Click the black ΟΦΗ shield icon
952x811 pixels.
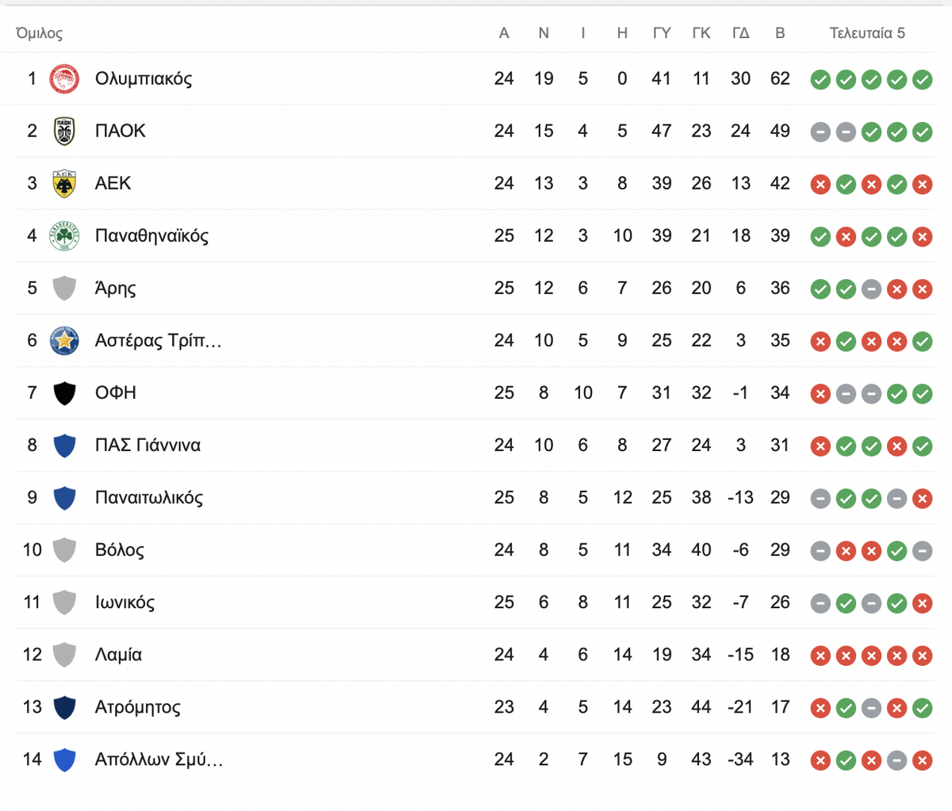(64, 392)
